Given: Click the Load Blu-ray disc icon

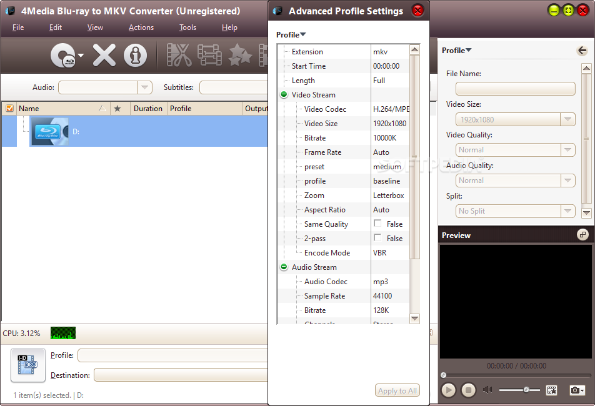Looking at the screenshot, I should (x=63, y=56).
